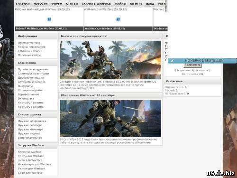Click the broken image icon under WallHack (19.09.12)
The image size is (237, 178).
(x=118, y=19)
